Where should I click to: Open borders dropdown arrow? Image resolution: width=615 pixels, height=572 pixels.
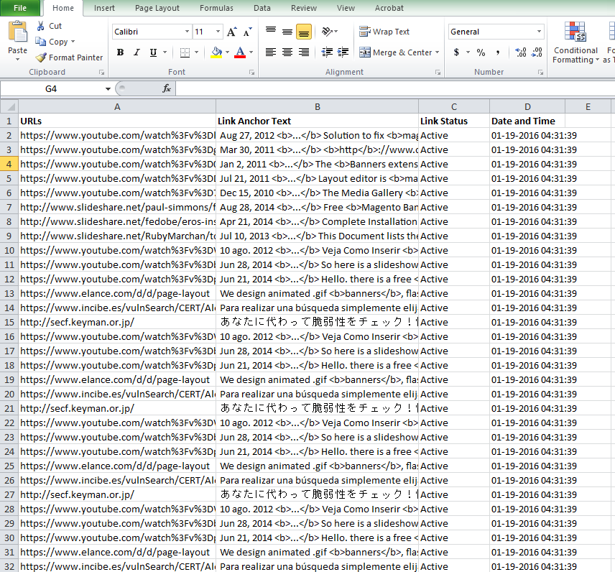(x=197, y=52)
